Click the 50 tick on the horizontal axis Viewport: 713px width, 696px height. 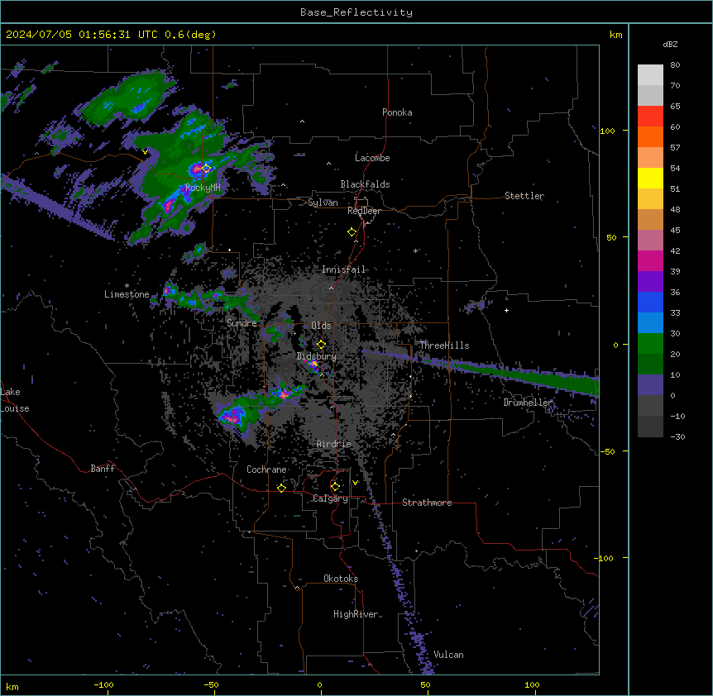coord(425,684)
